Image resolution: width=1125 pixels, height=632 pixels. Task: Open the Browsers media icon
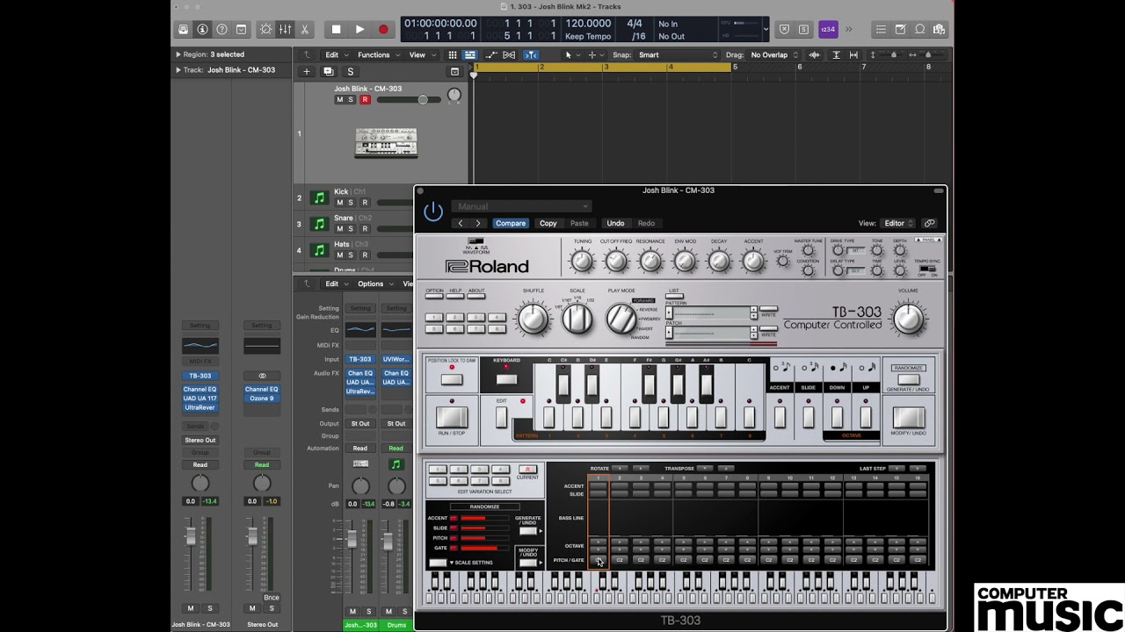939,29
